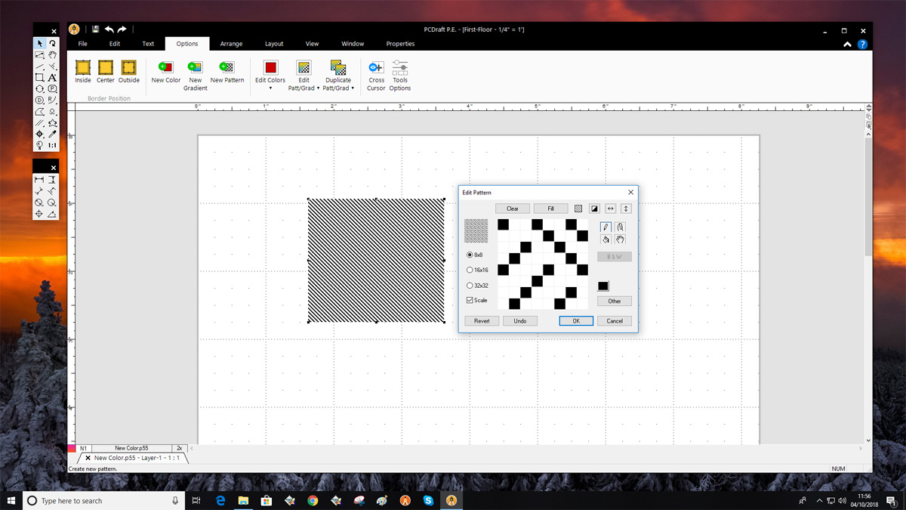Select the Pencil tool in Edit Pattern dialog
Screen dimensions: 906x510
[606, 227]
